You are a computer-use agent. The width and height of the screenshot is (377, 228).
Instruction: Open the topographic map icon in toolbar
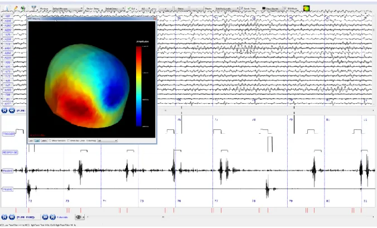tap(306, 8)
